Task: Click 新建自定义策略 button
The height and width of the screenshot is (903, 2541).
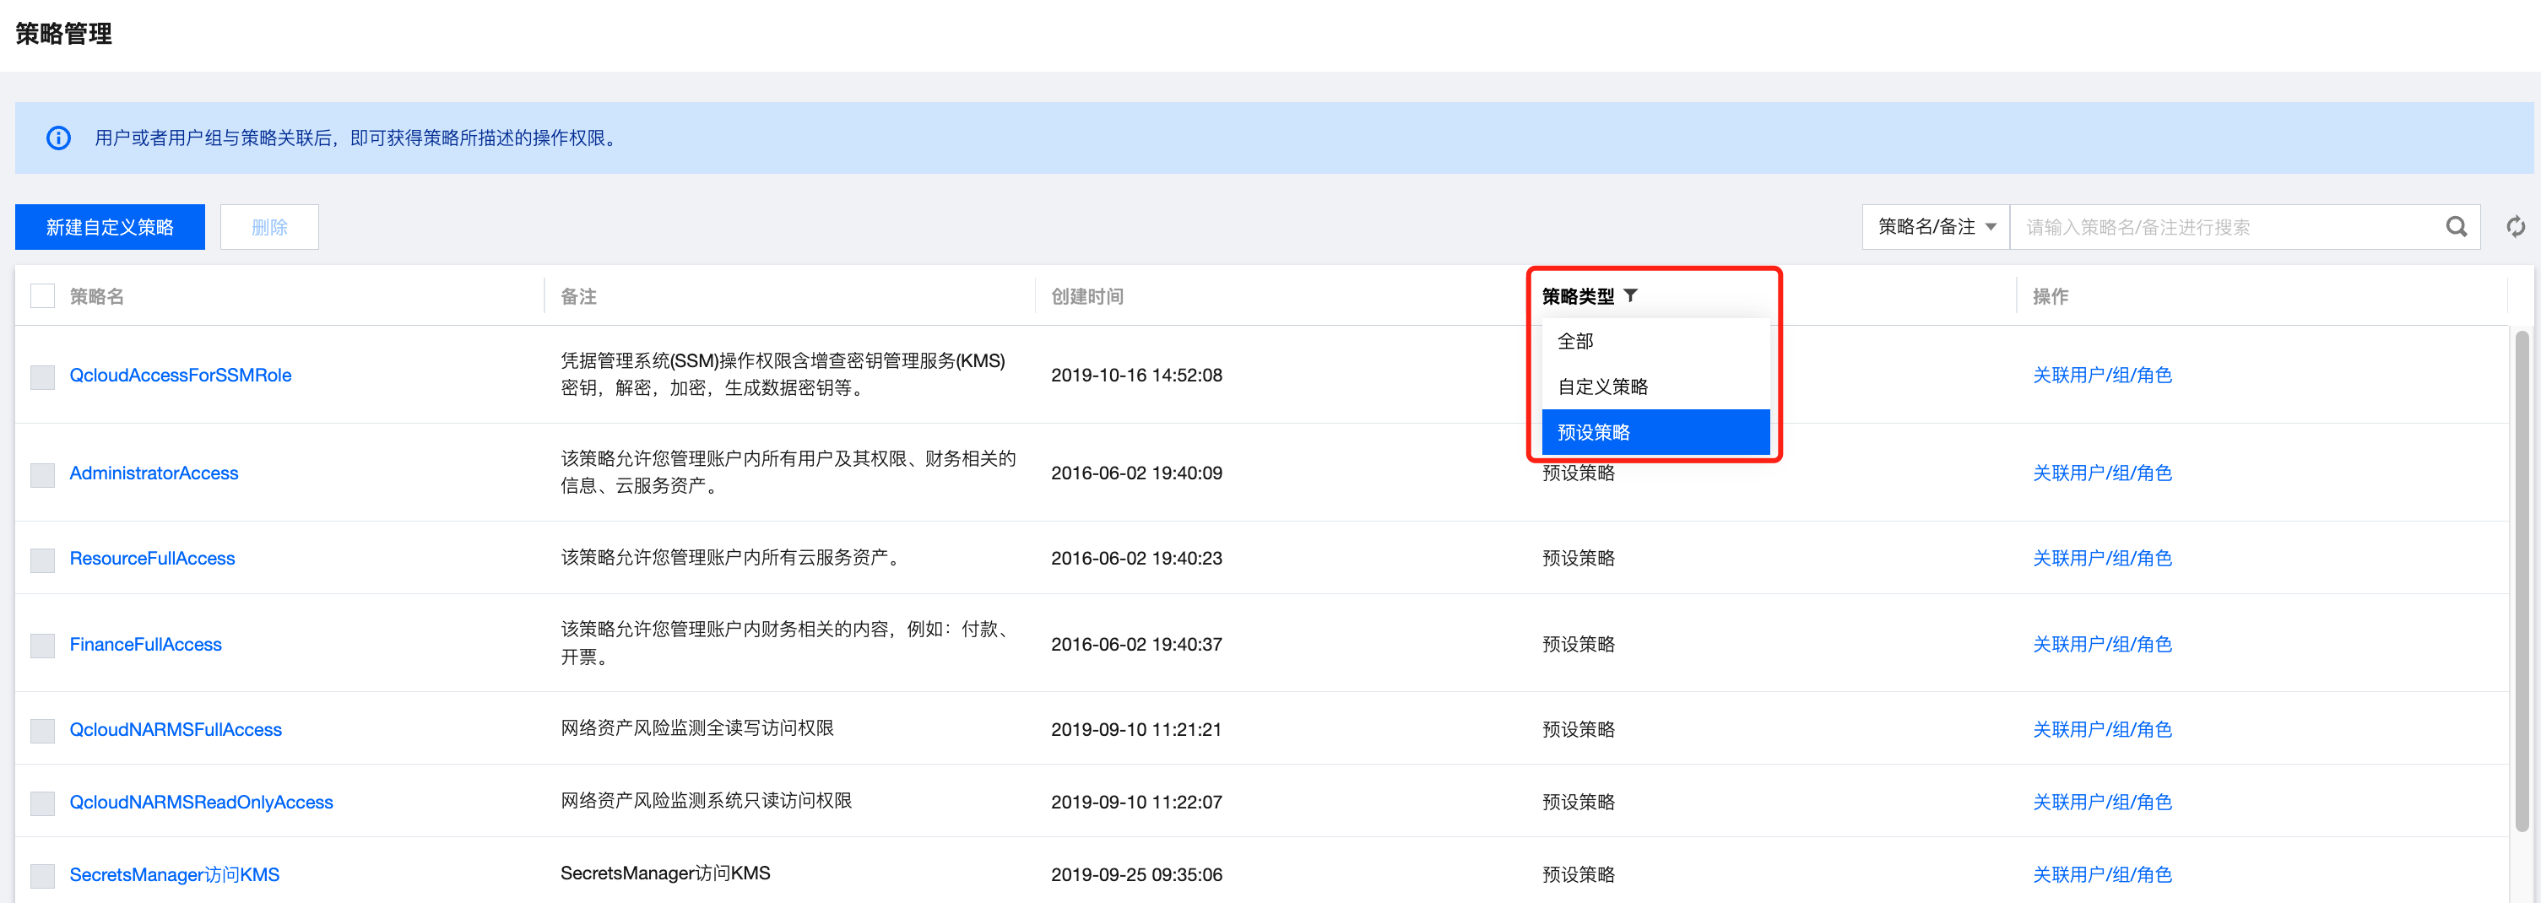Action: point(110,227)
